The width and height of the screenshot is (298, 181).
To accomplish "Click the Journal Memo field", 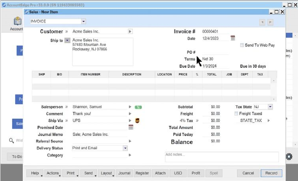I will tap(100, 134).
